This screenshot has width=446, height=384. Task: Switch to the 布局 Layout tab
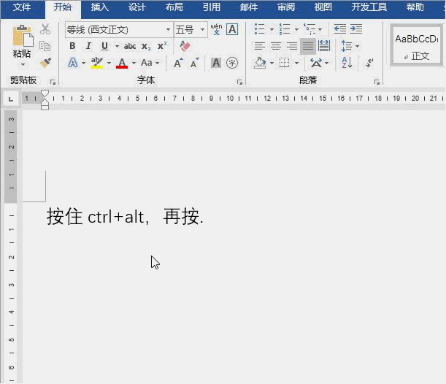click(174, 7)
